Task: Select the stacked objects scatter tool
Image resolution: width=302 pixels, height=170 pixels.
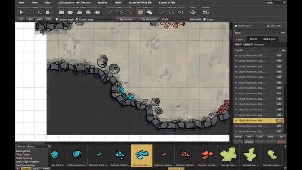Action: coord(150,12)
